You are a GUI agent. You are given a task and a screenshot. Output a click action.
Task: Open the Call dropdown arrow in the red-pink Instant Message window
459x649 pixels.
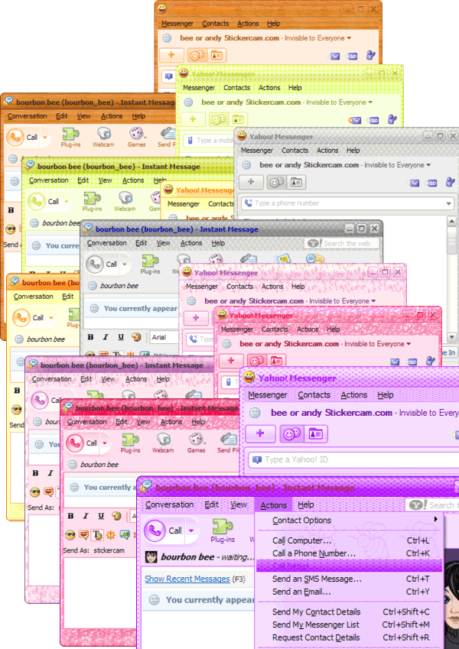point(105,443)
